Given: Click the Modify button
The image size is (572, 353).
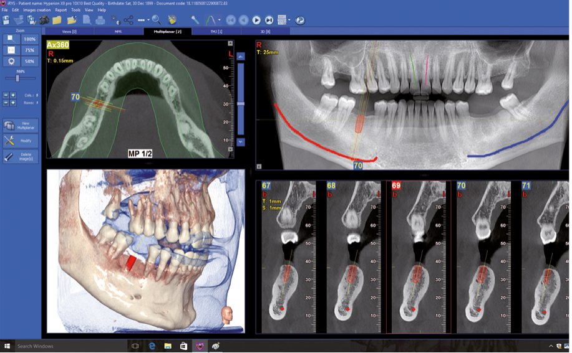Looking at the screenshot, I should (x=21, y=141).
